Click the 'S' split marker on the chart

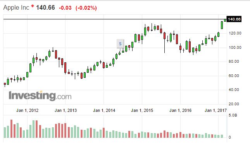click(x=120, y=43)
